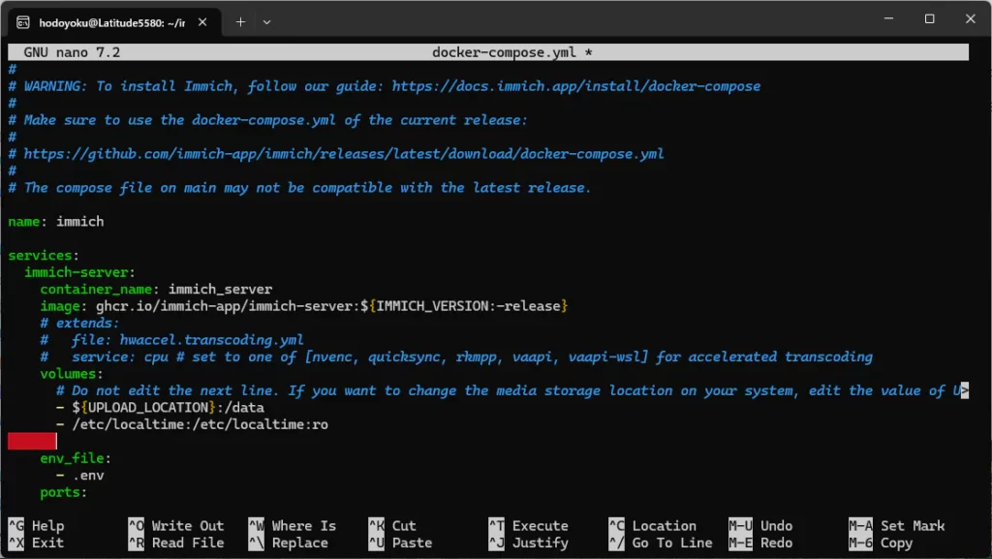Minimize the terminal window

click(889, 19)
